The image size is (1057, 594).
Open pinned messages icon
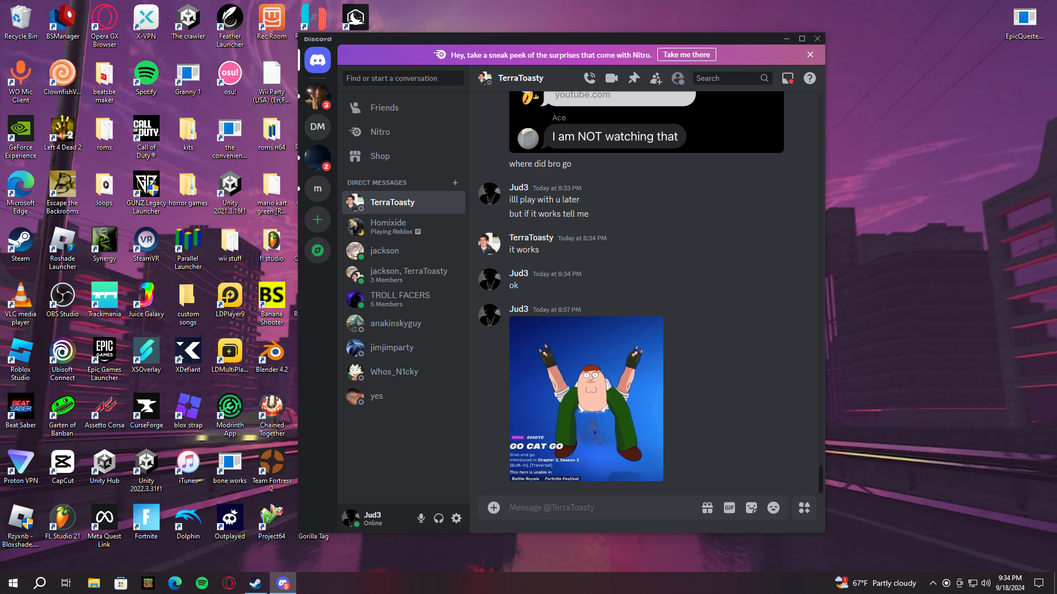point(634,78)
